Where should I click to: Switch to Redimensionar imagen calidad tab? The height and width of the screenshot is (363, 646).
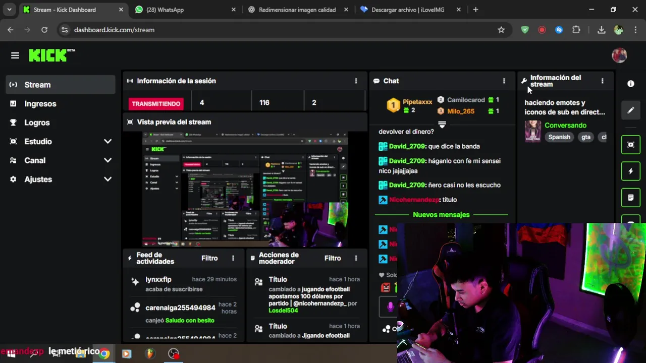[x=298, y=10]
